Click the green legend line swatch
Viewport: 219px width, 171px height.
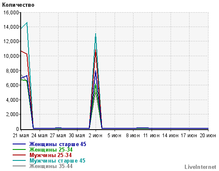pyautogui.click(x=19, y=149)
